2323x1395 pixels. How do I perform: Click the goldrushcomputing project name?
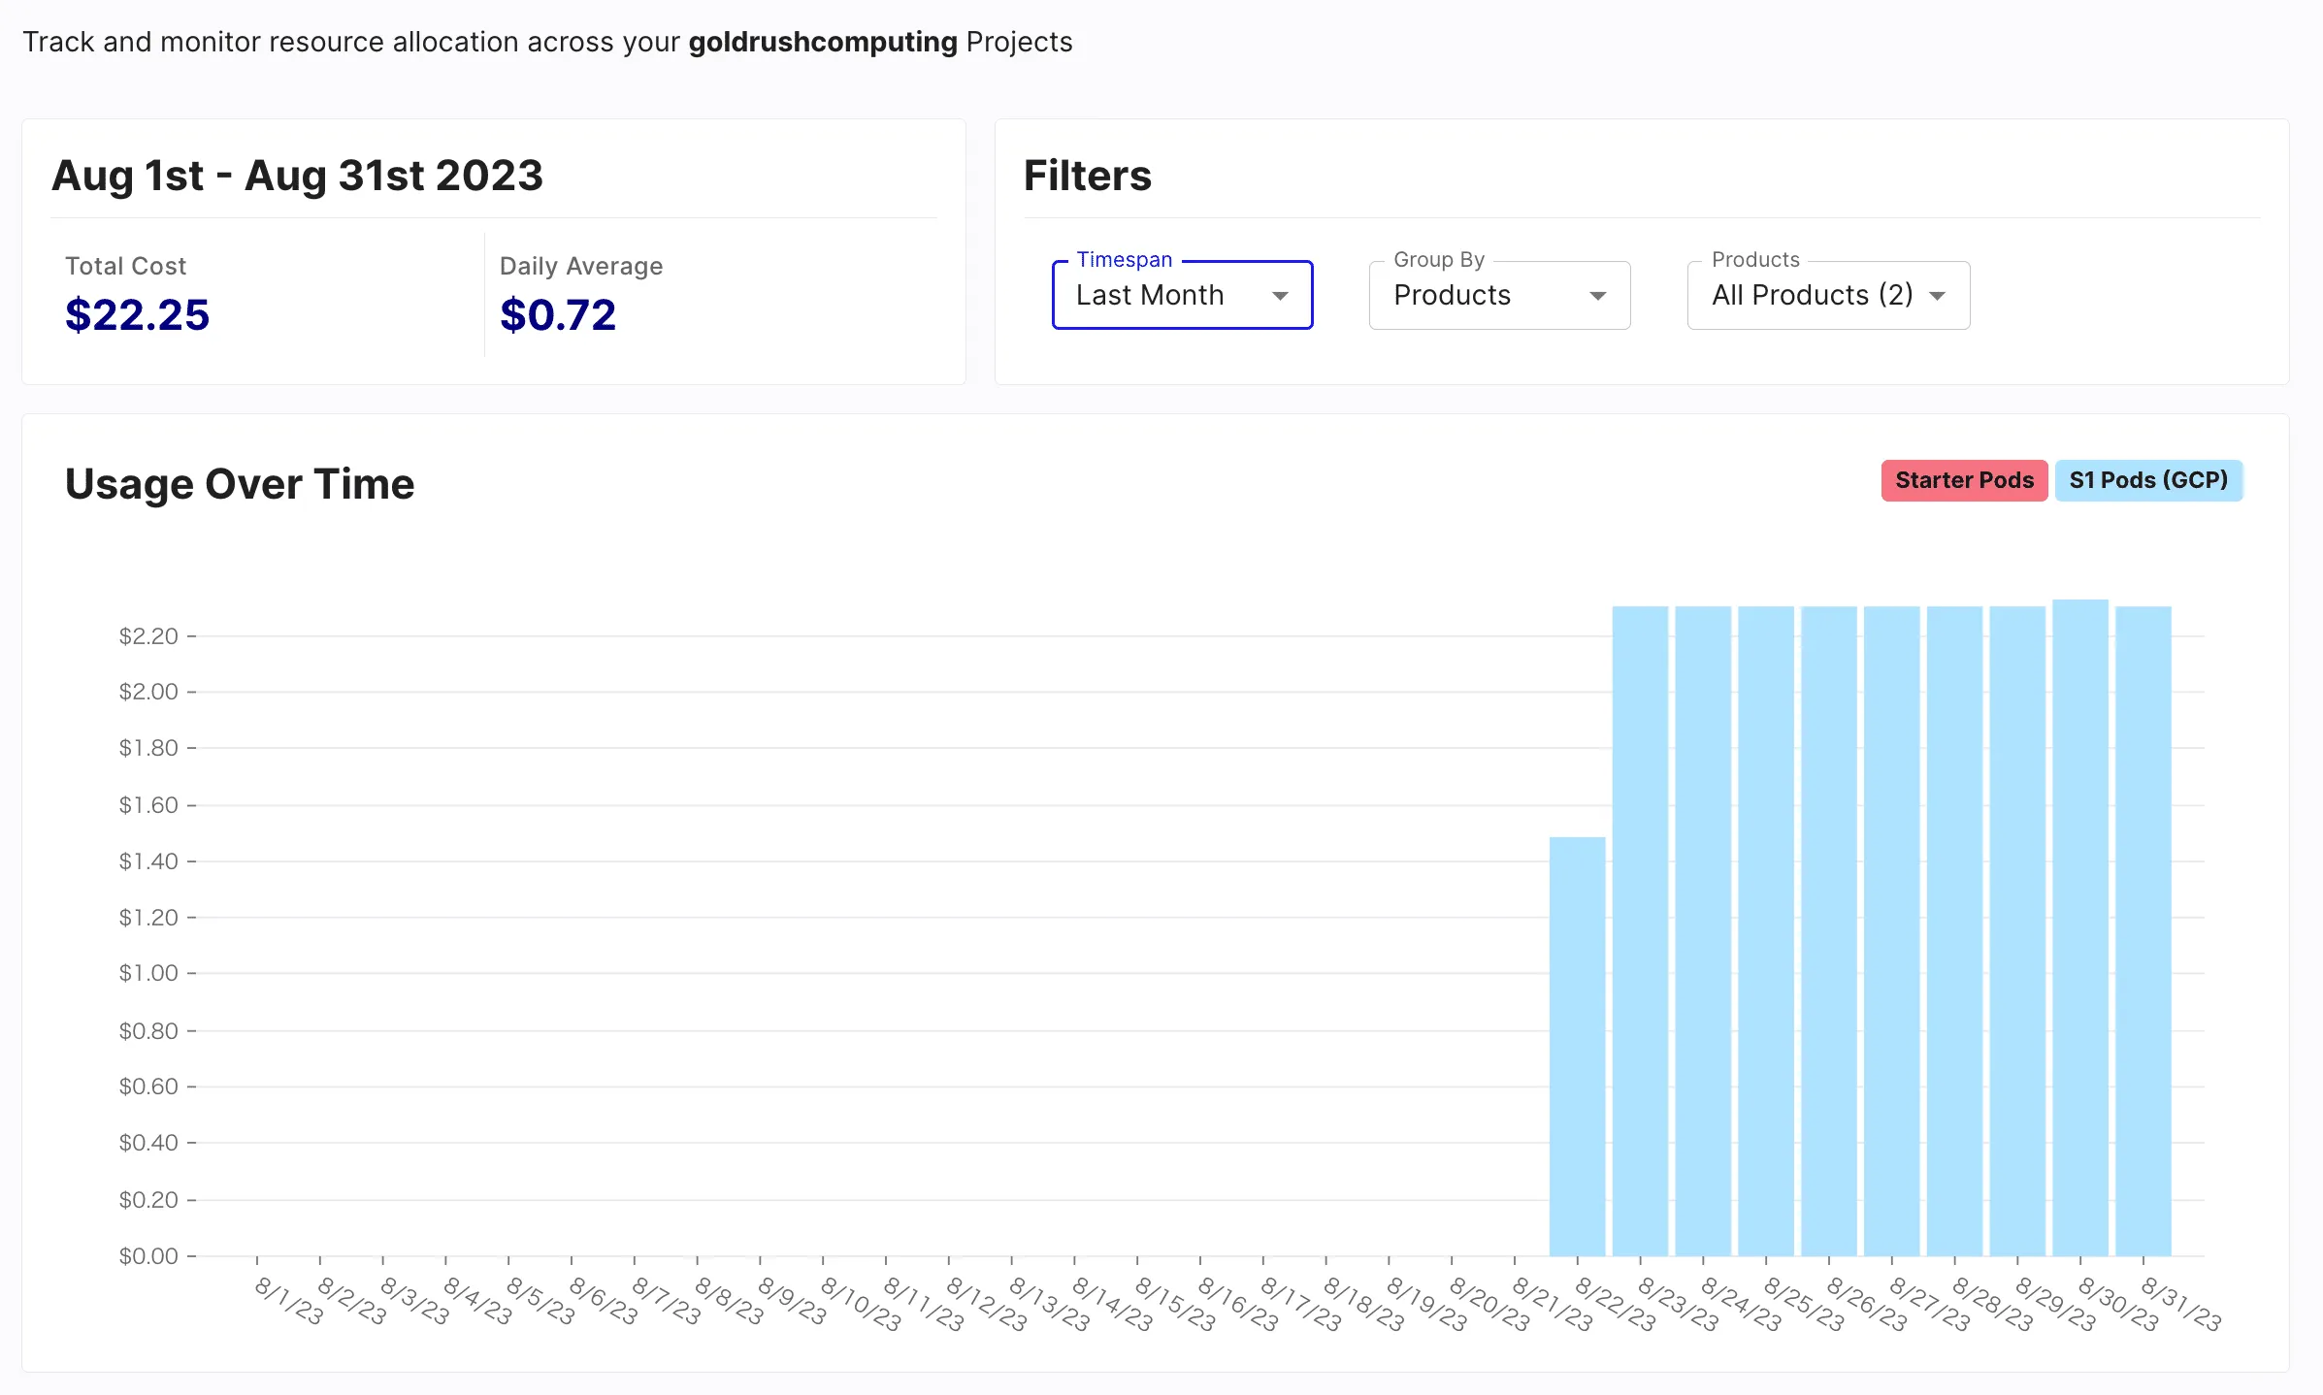pyautogui.click(x=823, y=42)
